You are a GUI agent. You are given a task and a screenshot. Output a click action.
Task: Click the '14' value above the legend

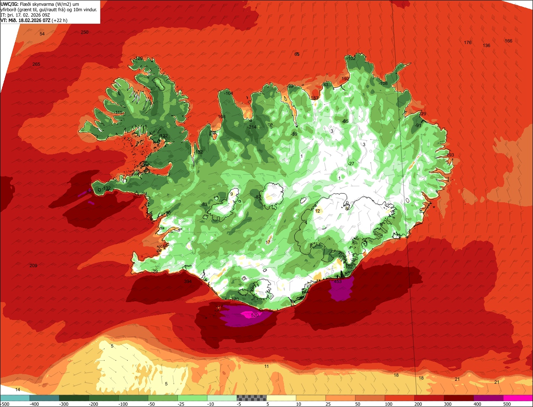17,390
